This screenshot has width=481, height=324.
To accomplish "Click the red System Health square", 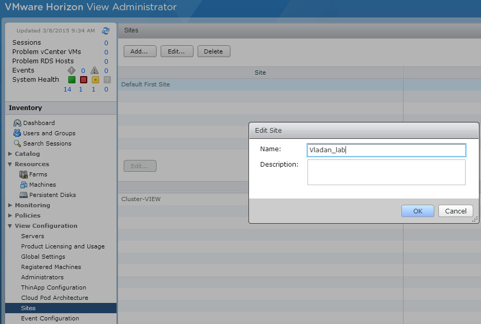I will coord(84,80).
